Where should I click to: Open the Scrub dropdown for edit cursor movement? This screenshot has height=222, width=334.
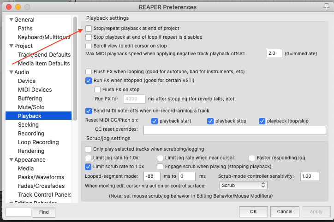point(244,185)
